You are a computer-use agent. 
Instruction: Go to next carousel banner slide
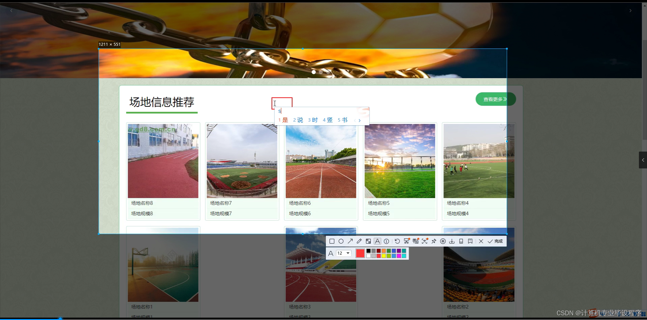click(630, 11)
